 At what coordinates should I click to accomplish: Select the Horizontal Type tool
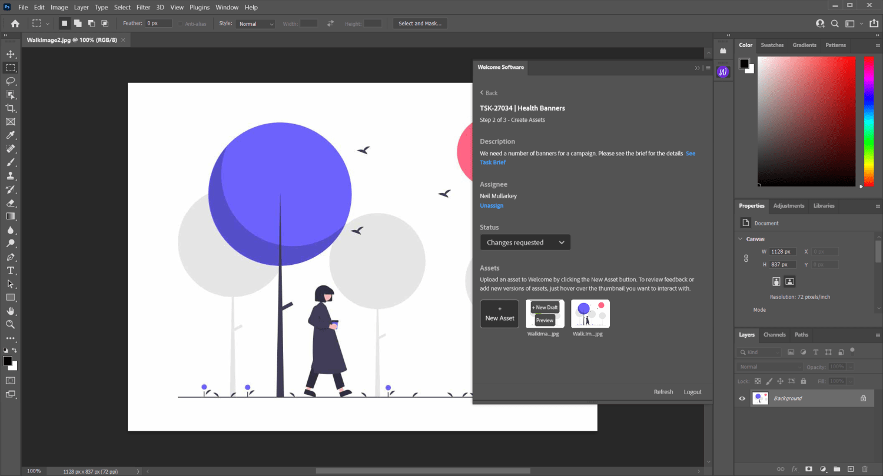coord(9,270)
